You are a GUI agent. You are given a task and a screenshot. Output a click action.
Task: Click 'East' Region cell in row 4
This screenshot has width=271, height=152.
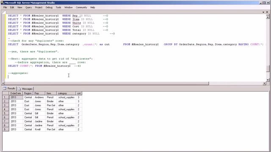click(28, 109)
